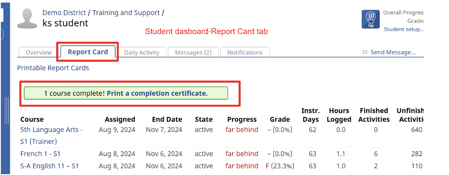Open the Training and Support breadcrumb link
Image resolution: width=449 pixels, height=175 pixels.
click(x=126, y=13)
